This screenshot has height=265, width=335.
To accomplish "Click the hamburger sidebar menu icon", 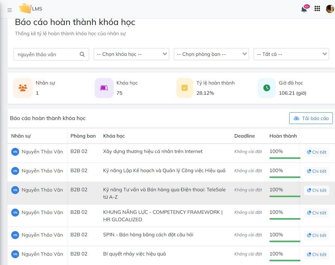I will (9, 10).
